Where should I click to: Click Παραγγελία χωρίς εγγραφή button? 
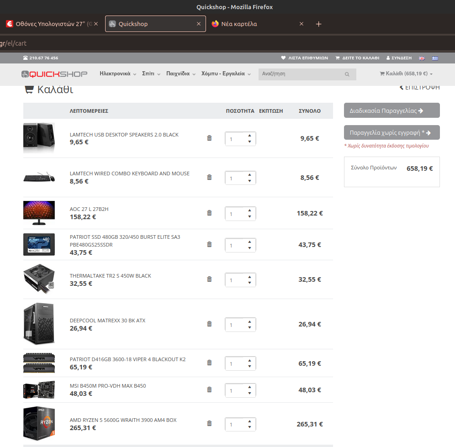(392, 132)
